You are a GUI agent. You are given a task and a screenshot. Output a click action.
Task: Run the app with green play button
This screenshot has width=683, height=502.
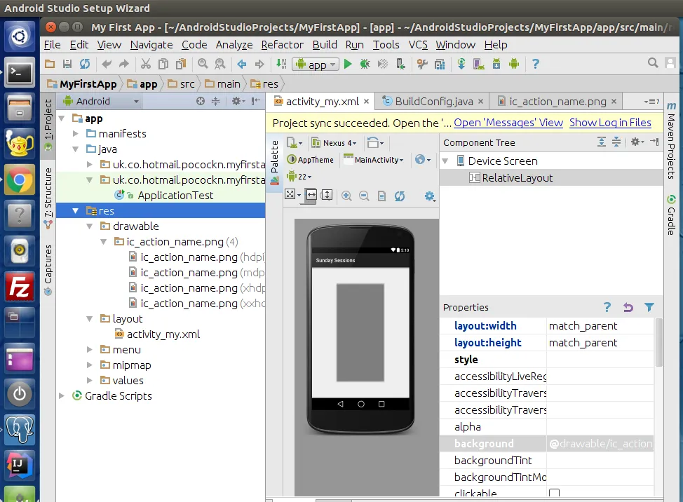click(x=348, y=65)
